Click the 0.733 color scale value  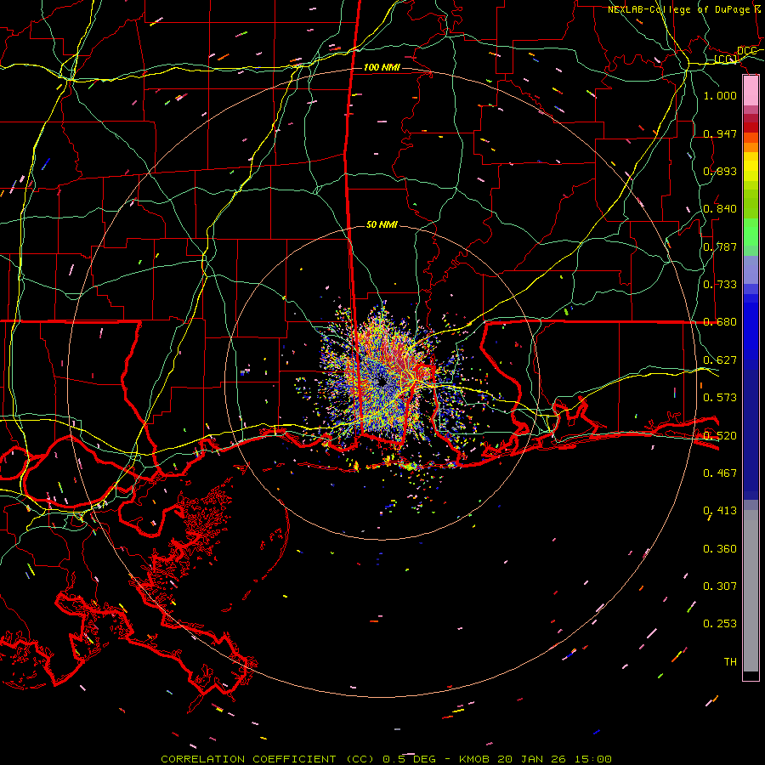tap(720, 285)
